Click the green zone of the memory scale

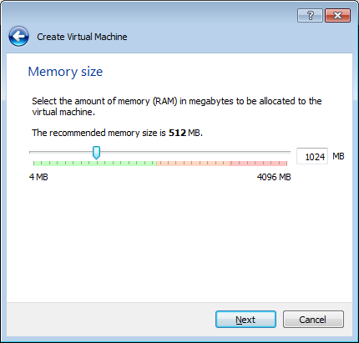click(x=95, y=164)
